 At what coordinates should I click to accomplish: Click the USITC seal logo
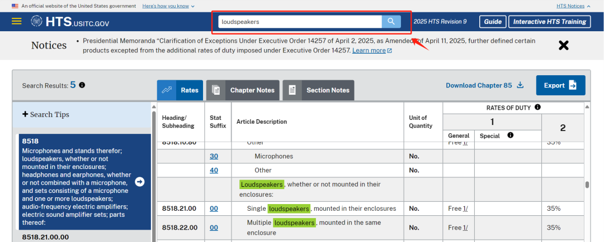click(x=37, y=22)
